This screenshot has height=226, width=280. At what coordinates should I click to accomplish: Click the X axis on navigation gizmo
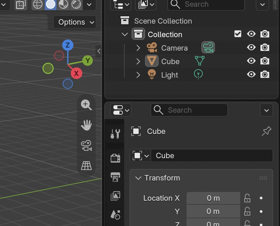(x=77, y=73)
